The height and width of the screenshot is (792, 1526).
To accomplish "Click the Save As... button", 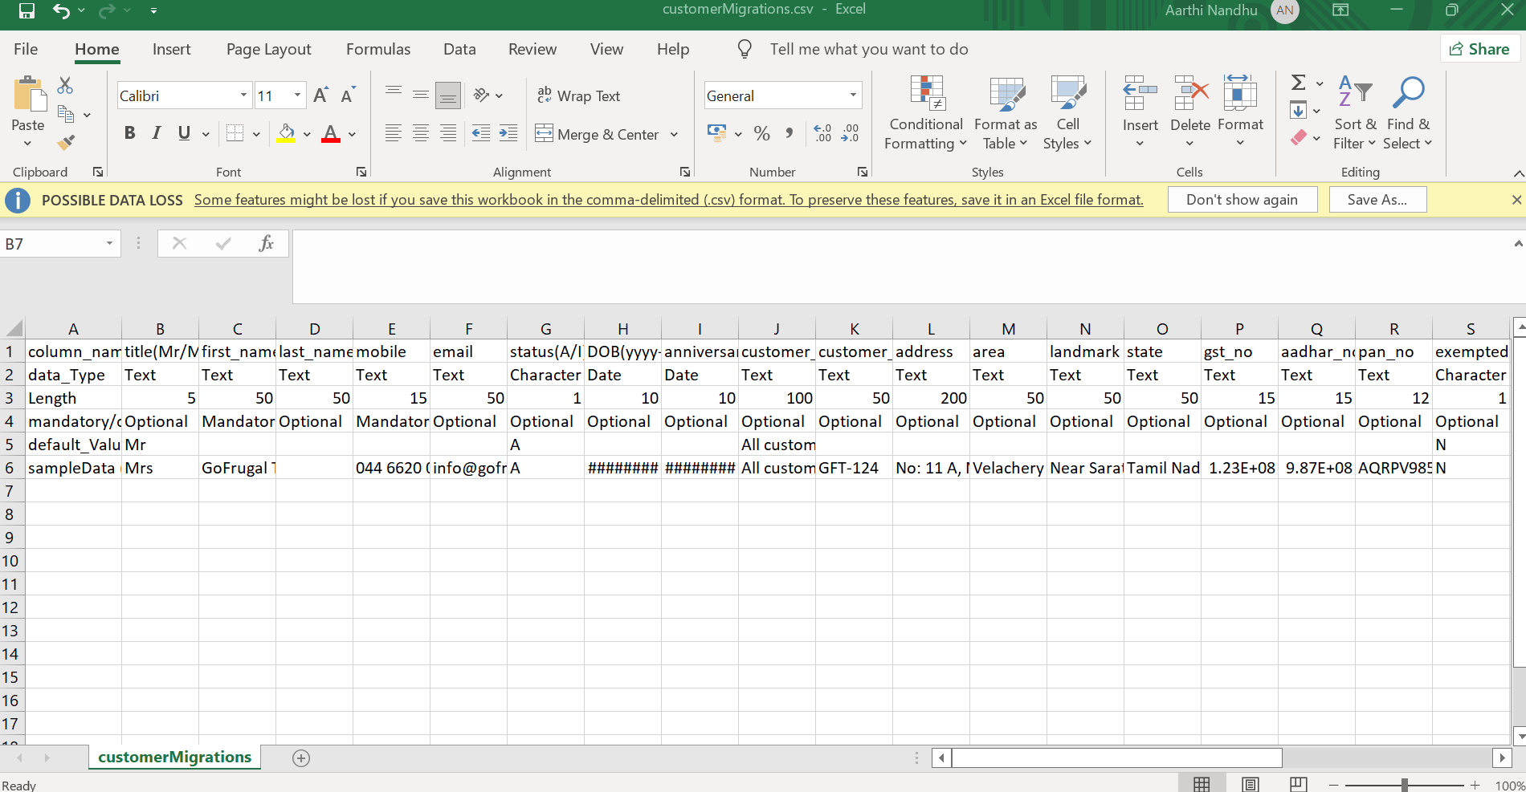I will point(1377,200).
